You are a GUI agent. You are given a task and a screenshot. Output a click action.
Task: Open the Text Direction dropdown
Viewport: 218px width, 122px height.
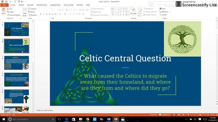[x=98, y=9]
